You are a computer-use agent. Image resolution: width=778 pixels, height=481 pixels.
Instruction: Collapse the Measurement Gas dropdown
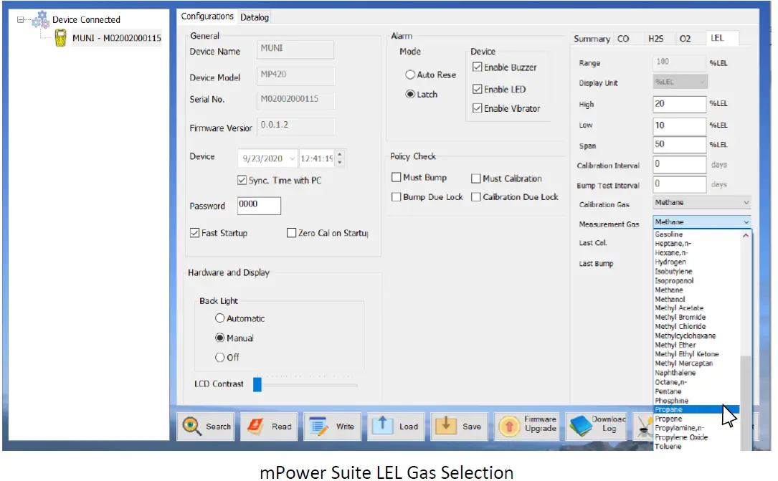(x=746, y=222)
